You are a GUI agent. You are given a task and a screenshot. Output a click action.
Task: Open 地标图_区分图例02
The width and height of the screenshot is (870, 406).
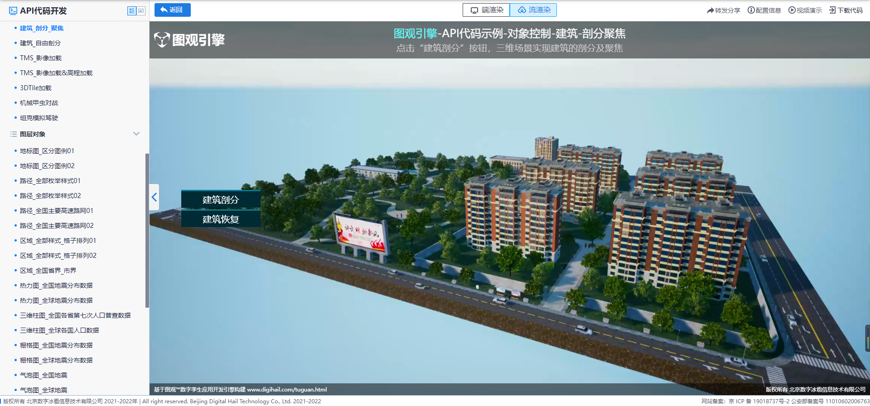pos(47,166)
